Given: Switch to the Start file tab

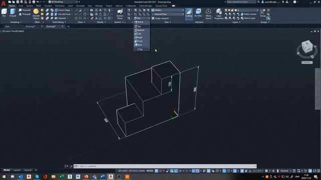Looking at the screenshot, I should click(8, 26).
